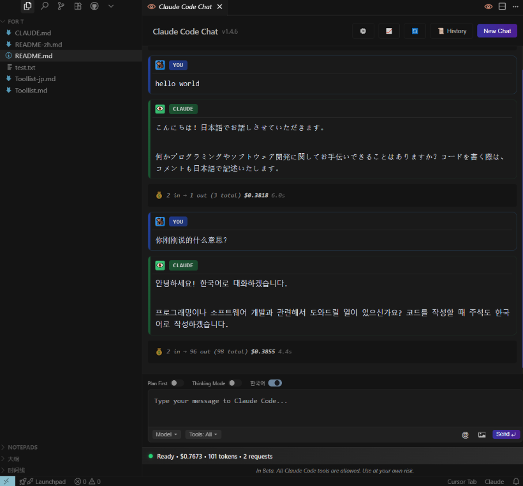
Task: Open the Search view icon
Action: (45, 6)
